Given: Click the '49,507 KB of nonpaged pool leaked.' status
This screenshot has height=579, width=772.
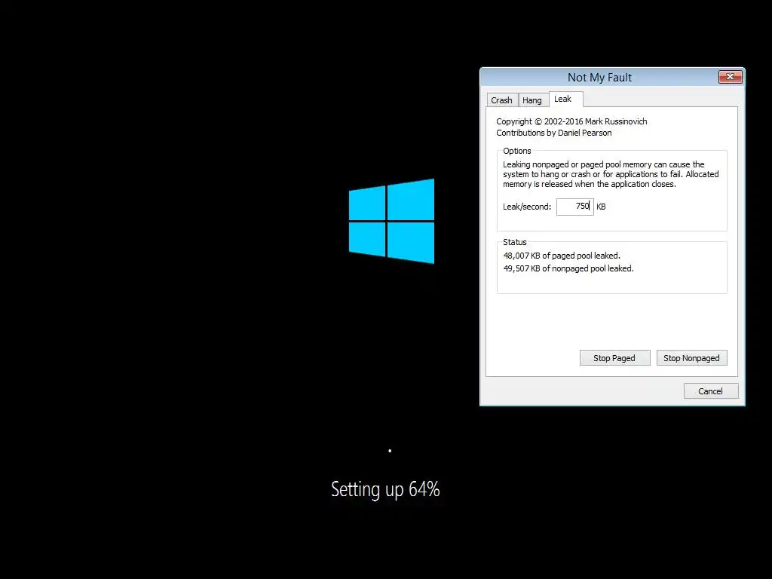Looking at the screenshot, I should tap(568, 268).
